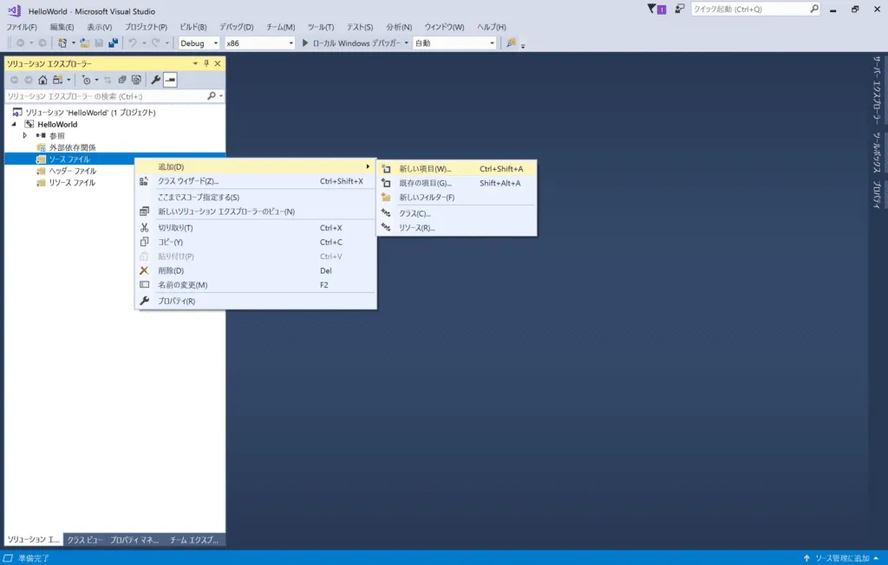Image resolution: width=888 pixels, height=565 pixels.
Task: Select the ソリューション 'HelloWorld' tree row
Action: [114, 112]
